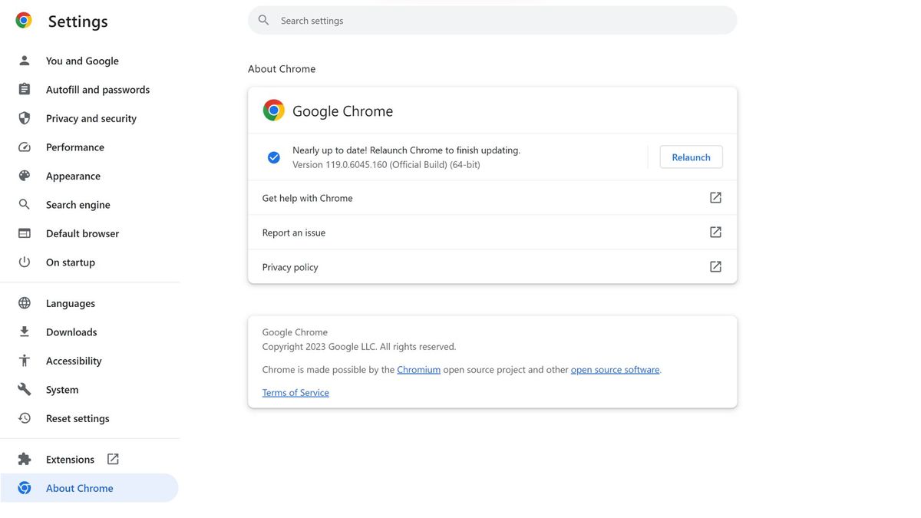This screenshot has height=518, width=921.
Task: Click the System wrench icon
Action: (x=24, y=389)
